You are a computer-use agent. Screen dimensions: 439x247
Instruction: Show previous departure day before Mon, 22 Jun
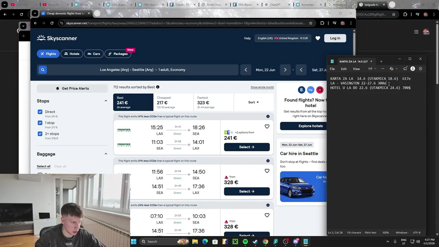tap(246, 70)
